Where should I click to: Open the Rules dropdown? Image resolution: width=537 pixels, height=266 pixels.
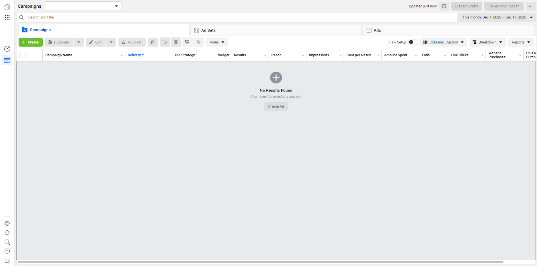[x=217, y=42]
